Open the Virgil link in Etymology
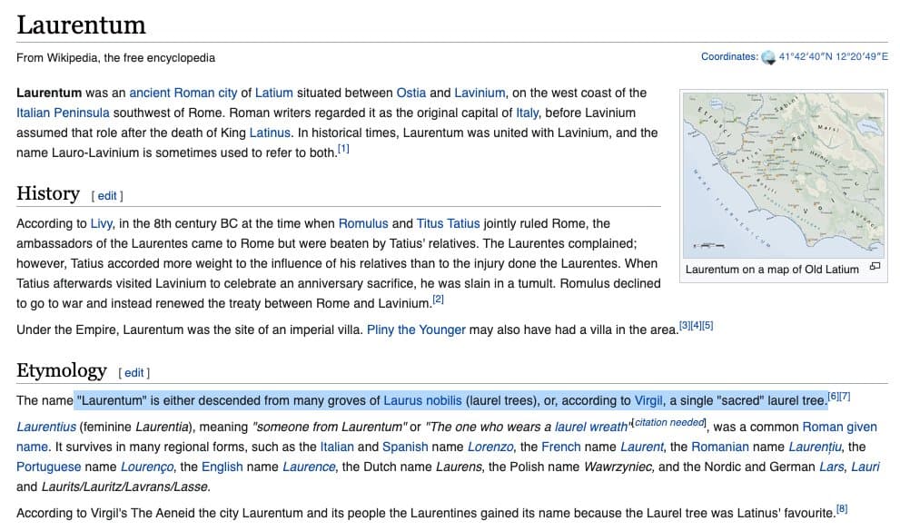 tap(648, 400)
